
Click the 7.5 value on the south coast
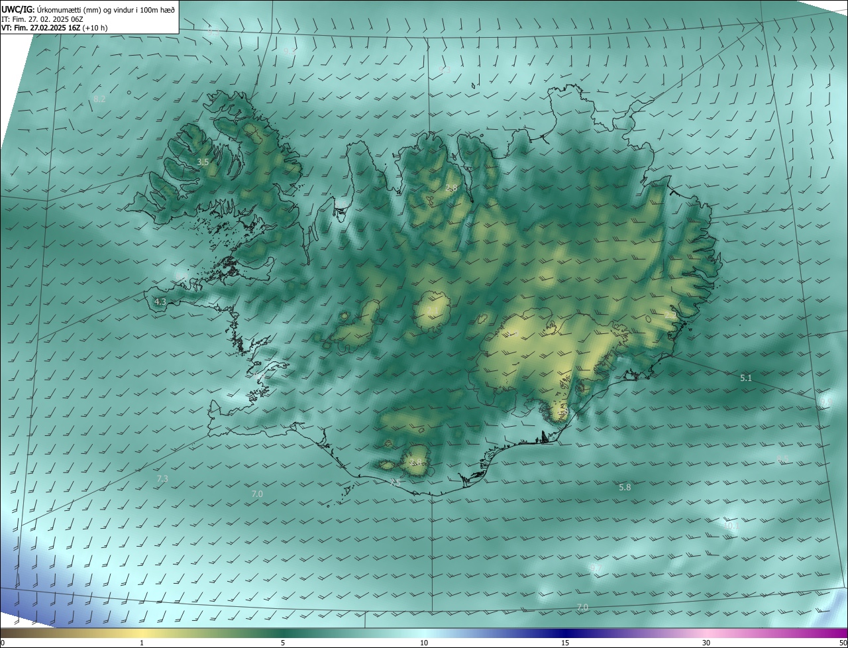[396, 482]
